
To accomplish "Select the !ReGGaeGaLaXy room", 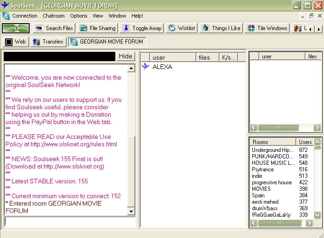I will coord(271,215).
